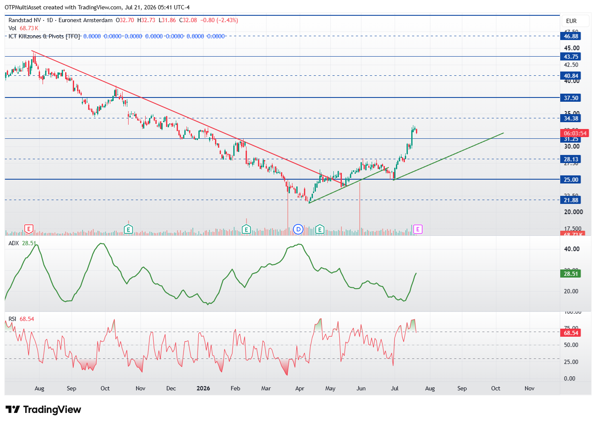Click the TradingView logo at the bottom left
Screen dimensions: 596x424
click(43, 410)
